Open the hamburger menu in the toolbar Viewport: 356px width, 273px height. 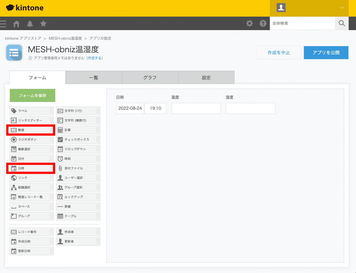coord(3,24)
